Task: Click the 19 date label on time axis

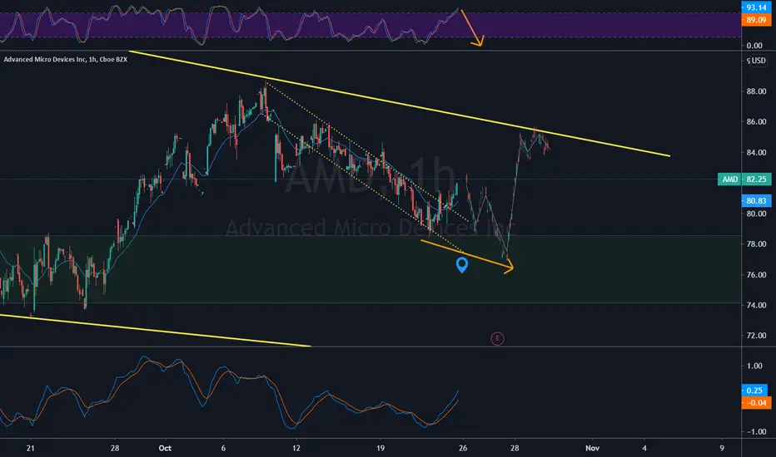Action: (x=380, y=448)
